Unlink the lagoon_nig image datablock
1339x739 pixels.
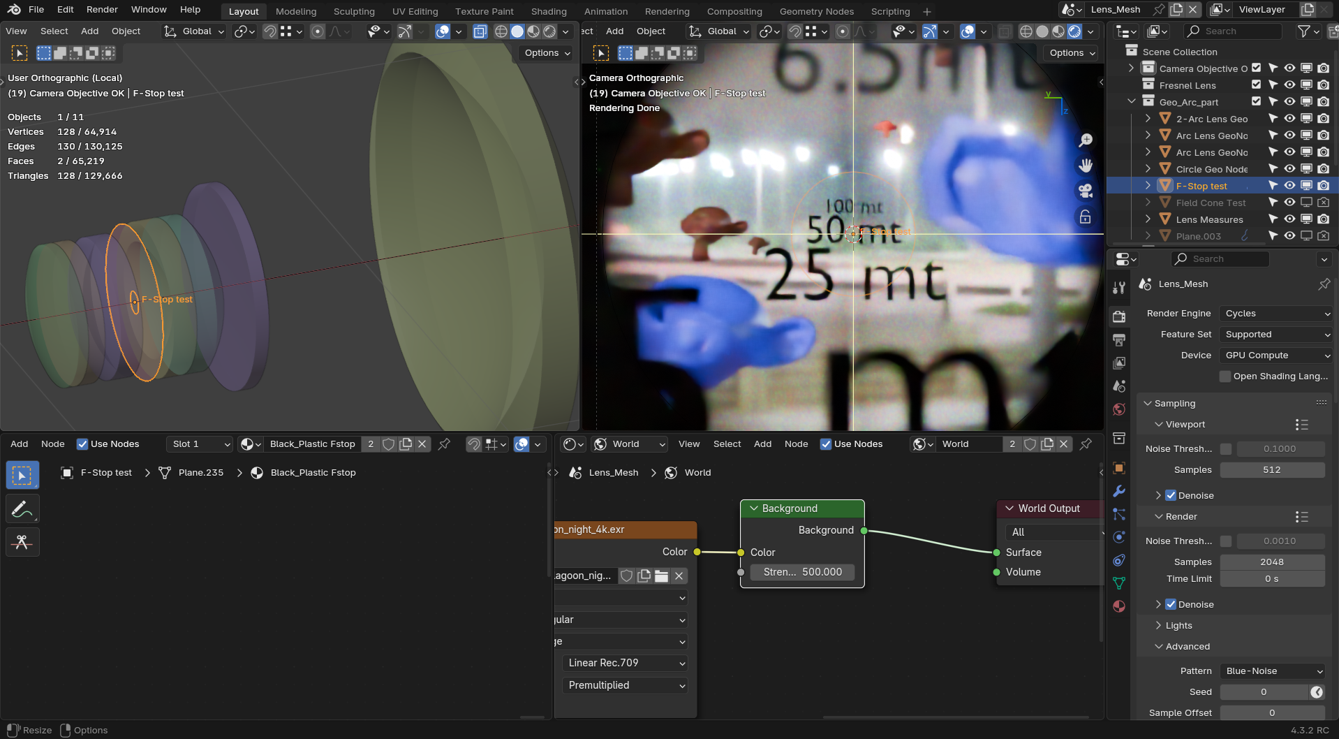(x=679, y=576)
